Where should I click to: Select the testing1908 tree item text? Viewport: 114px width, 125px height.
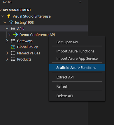coord(24,22)
